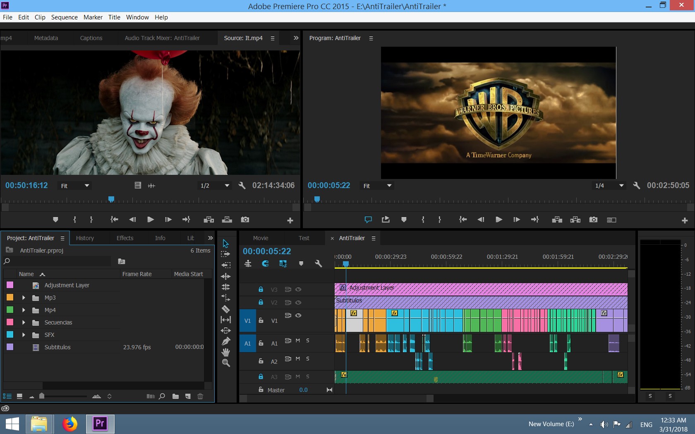Viewport: 695px width, 434px height.
Task: Click Export Frame camera in Program monitor
Action: tap(593, 219)
